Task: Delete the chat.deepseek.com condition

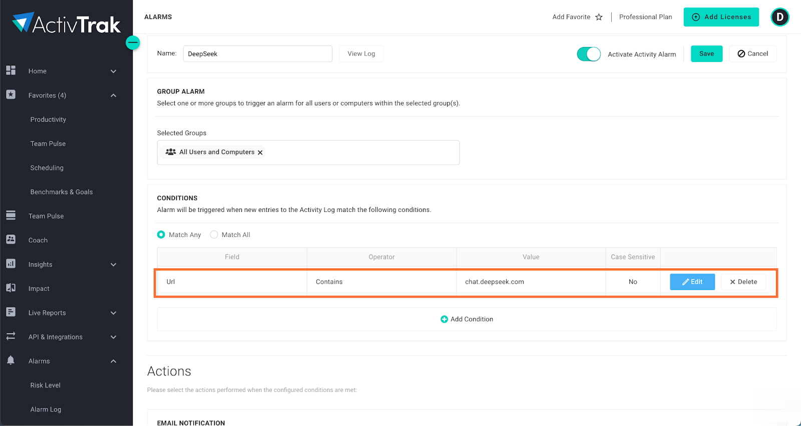Action: click(x=743, y=282)
